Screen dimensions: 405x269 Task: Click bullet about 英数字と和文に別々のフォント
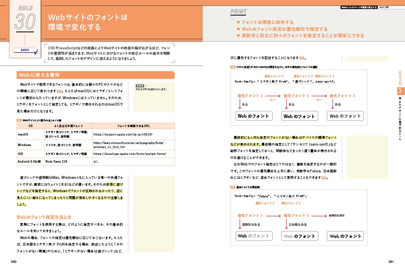click(x=303, y=36)
